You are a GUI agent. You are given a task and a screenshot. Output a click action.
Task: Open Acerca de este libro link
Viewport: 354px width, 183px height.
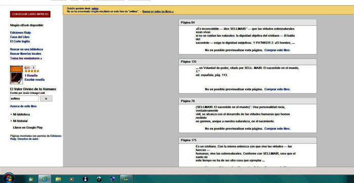coord(23,106)
